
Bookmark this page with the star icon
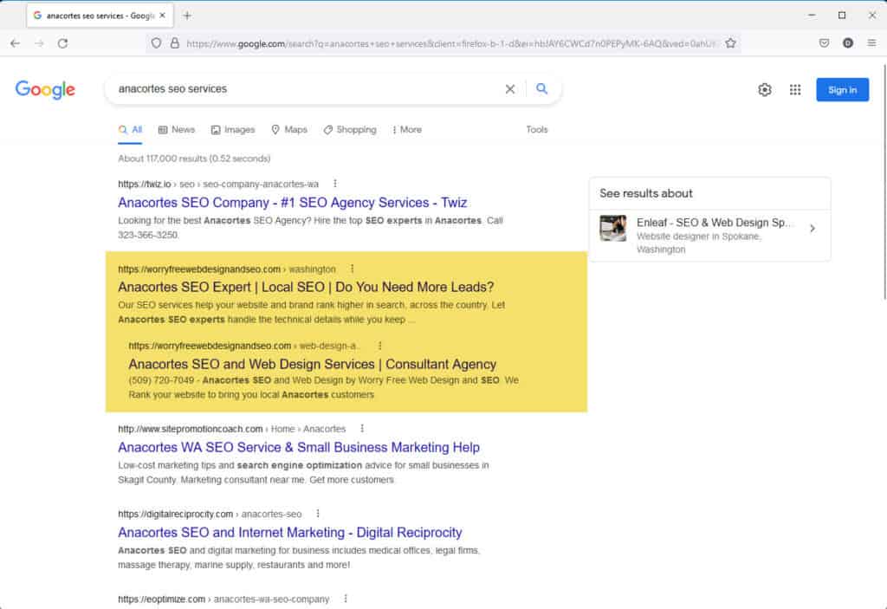(730, 43)
